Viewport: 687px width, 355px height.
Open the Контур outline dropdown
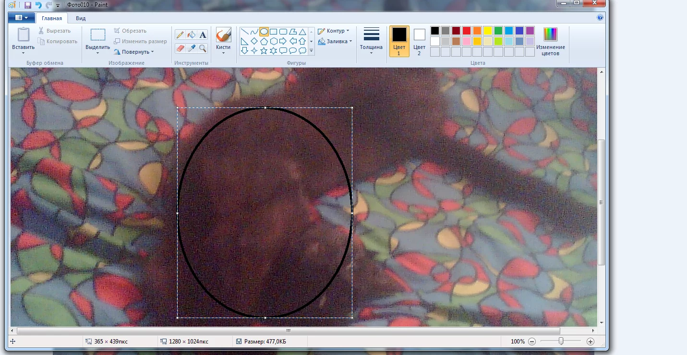(334, 31)
